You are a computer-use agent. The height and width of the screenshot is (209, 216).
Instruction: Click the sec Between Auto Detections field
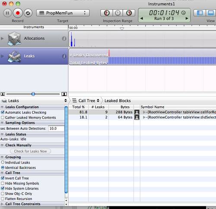pyautogui.click(x=56, y=128)
